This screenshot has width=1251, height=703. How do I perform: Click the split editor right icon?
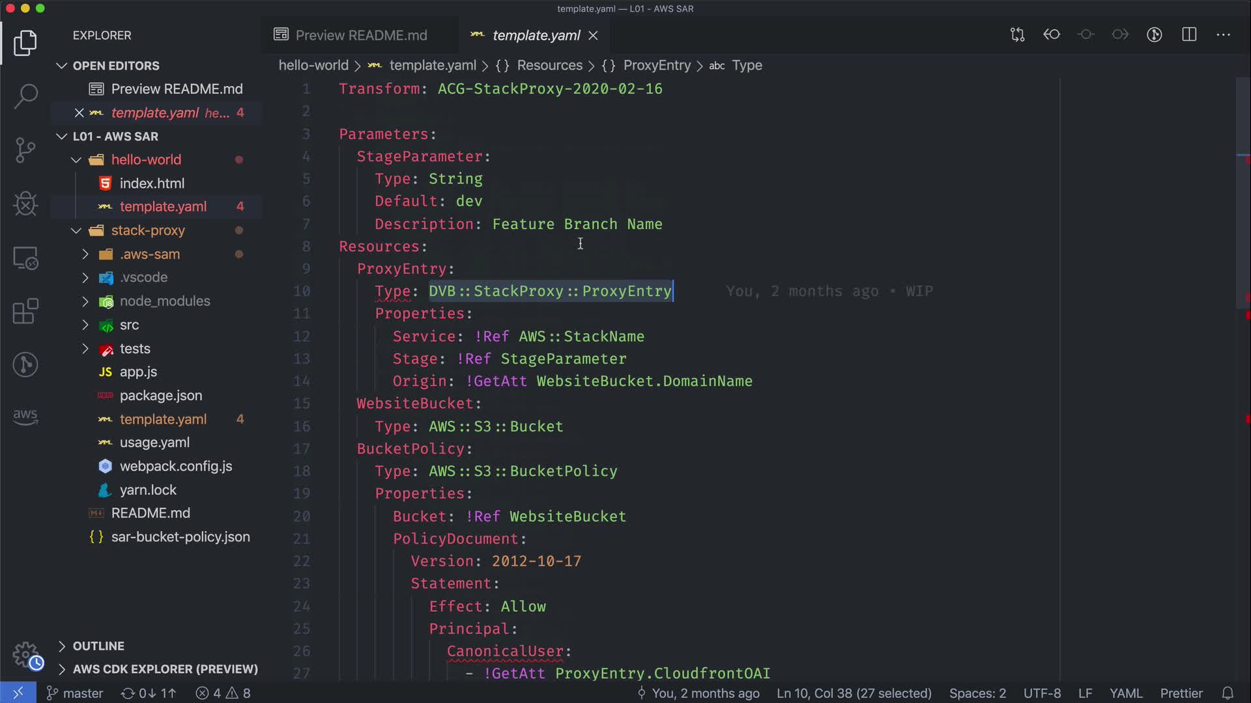point(1189,35)
